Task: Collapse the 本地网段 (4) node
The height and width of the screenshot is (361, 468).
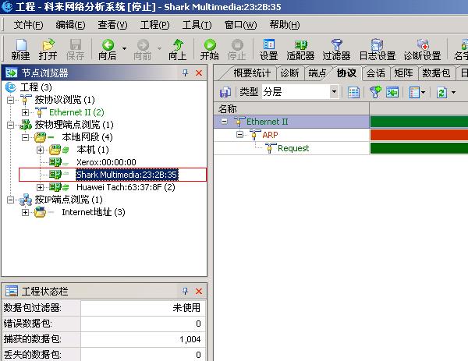Action: coord(26,137)
